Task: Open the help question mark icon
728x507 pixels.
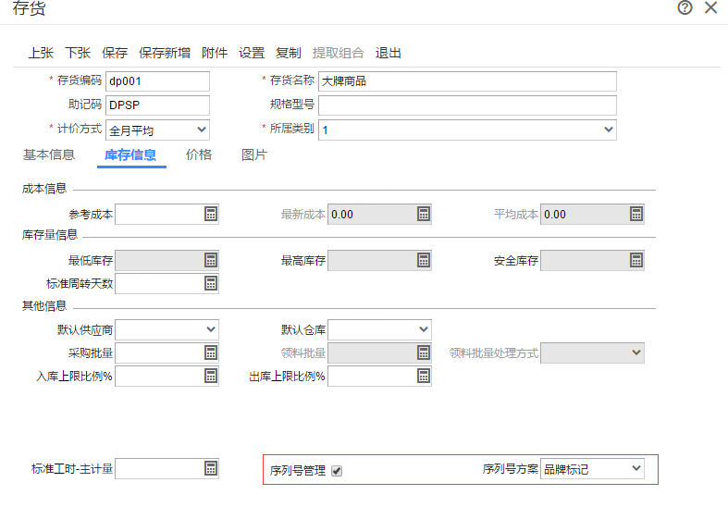Action: point(685,8)
